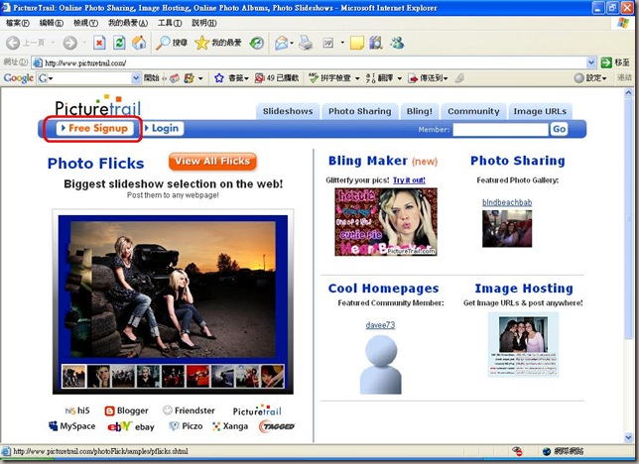
Task: Open the Help menu
Action: (x=204, y=23)
